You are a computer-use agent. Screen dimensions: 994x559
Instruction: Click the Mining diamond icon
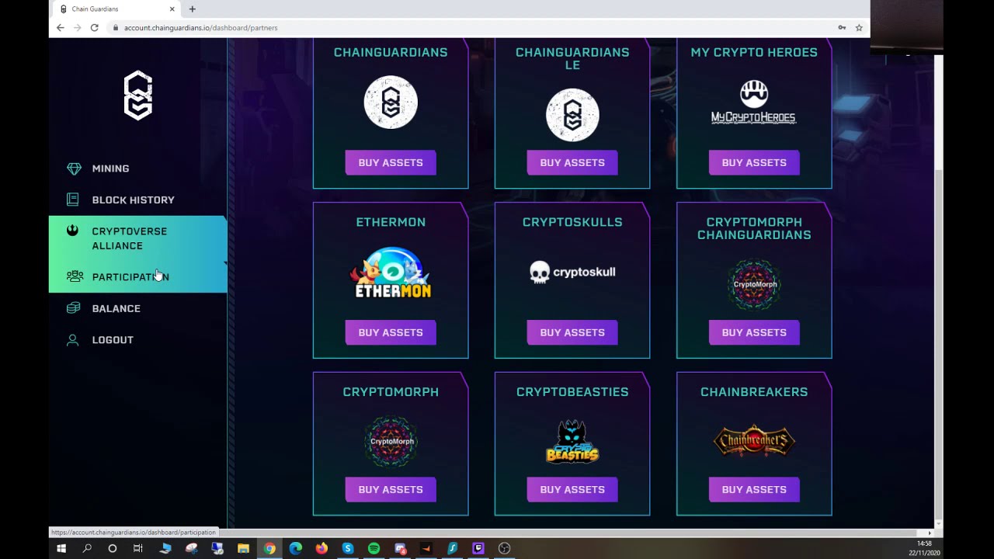pos(74,168)
